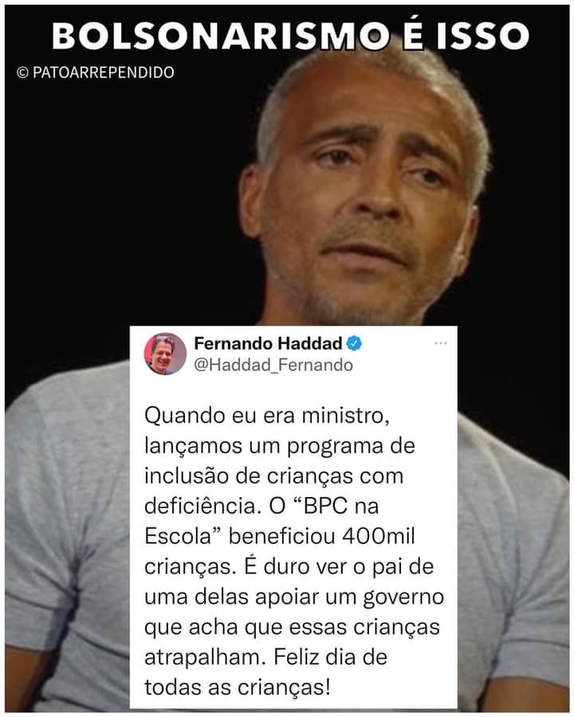The height and width of the screenshot is (717, 574).
Task: Open the @Haddad_Fernando handle link
Action: (273, 365)
